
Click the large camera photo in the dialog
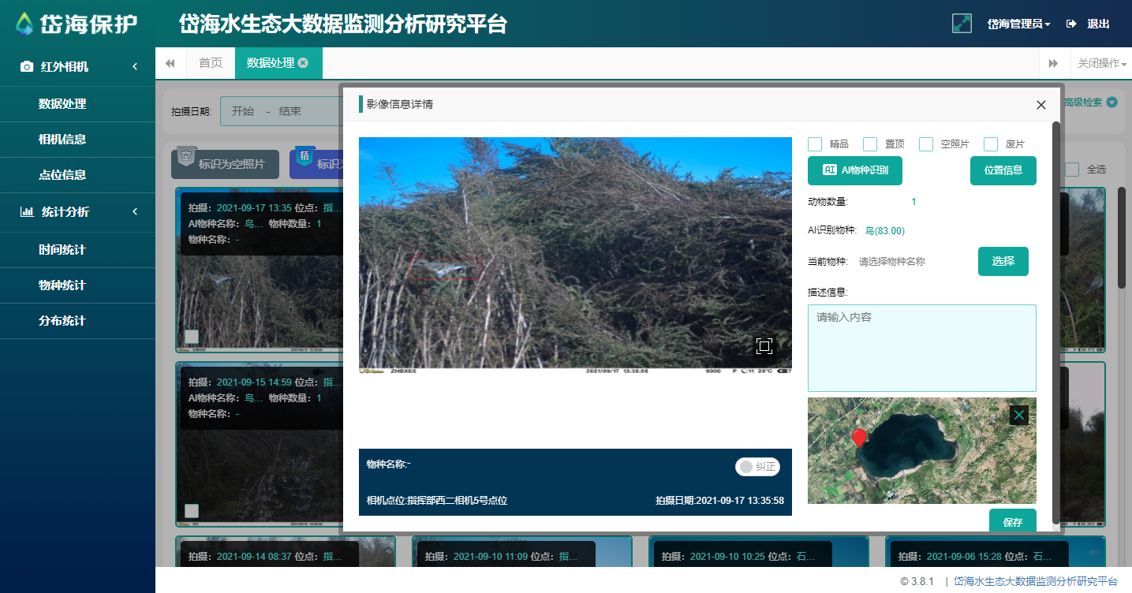coord(575,255)
